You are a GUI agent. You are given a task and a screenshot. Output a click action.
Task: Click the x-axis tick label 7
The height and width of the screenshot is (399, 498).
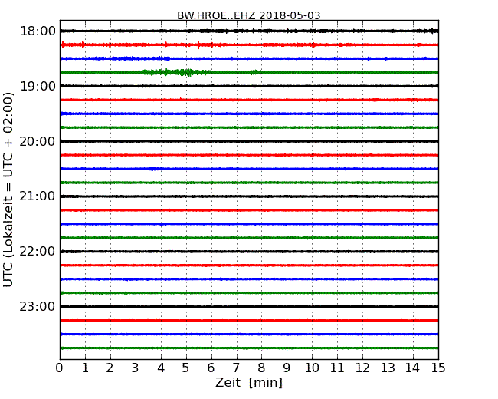[236, 368]
